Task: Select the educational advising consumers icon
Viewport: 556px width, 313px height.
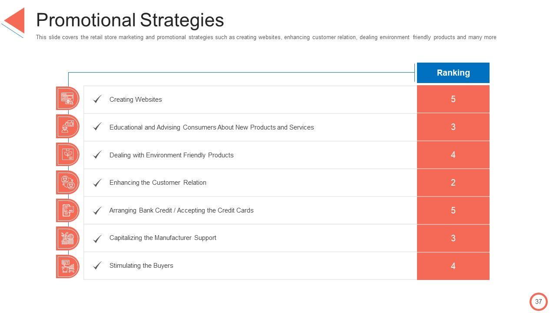Action: 67,127
